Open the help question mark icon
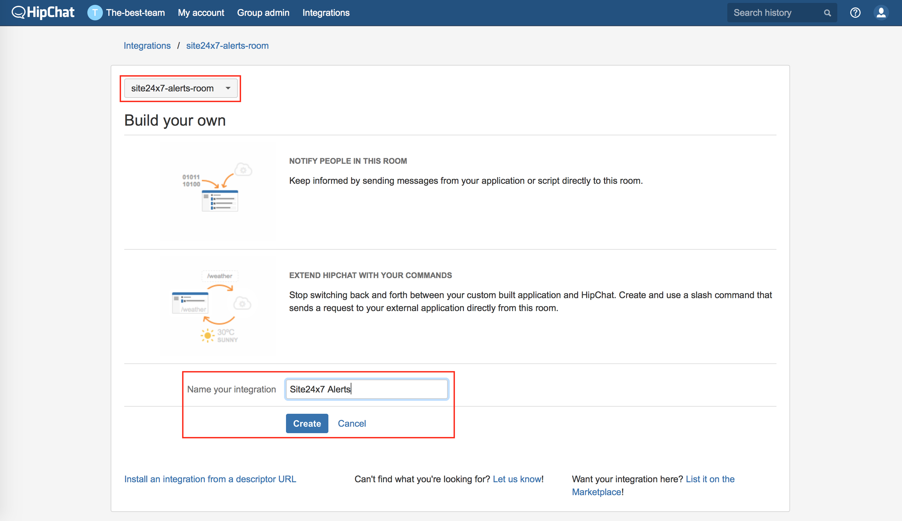 pyautogui.click(x=855, y=13)
